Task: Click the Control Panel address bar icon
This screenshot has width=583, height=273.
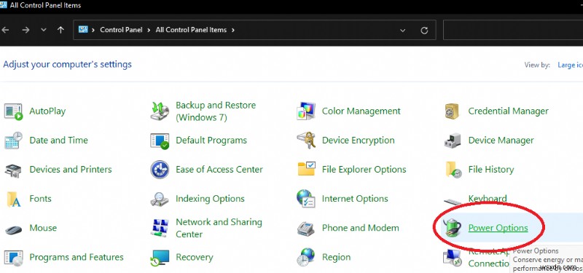Action: tap(83, 30)
